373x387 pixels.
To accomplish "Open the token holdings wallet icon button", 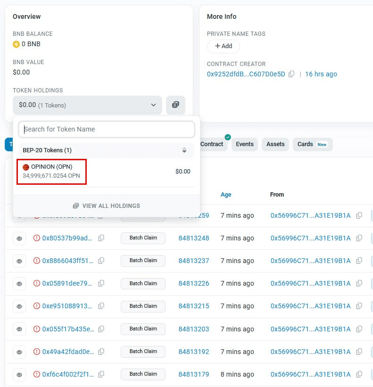I will (x=175, y=105).
